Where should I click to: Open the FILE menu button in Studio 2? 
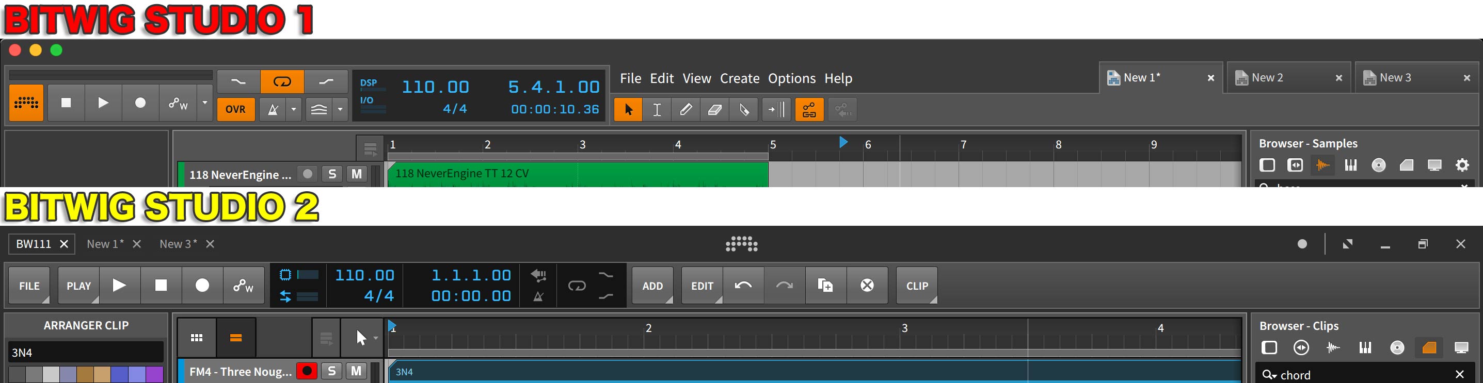point(29,286)
